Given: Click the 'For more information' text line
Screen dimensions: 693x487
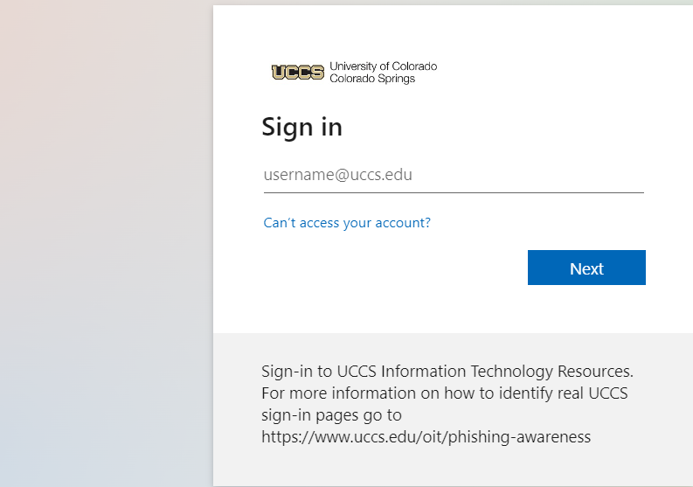Looking at the screenshot, I should tap(444, 393).
